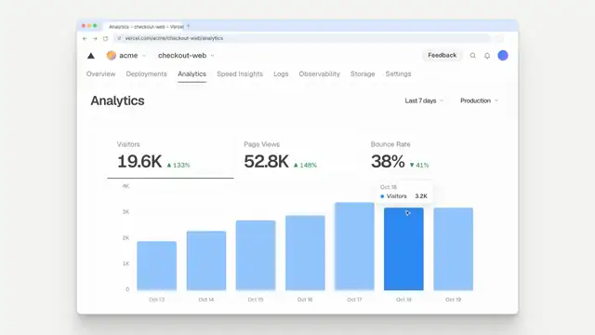595x335 pixels.
Task: Open the Speed Insights tab
Action: point(240,74)
